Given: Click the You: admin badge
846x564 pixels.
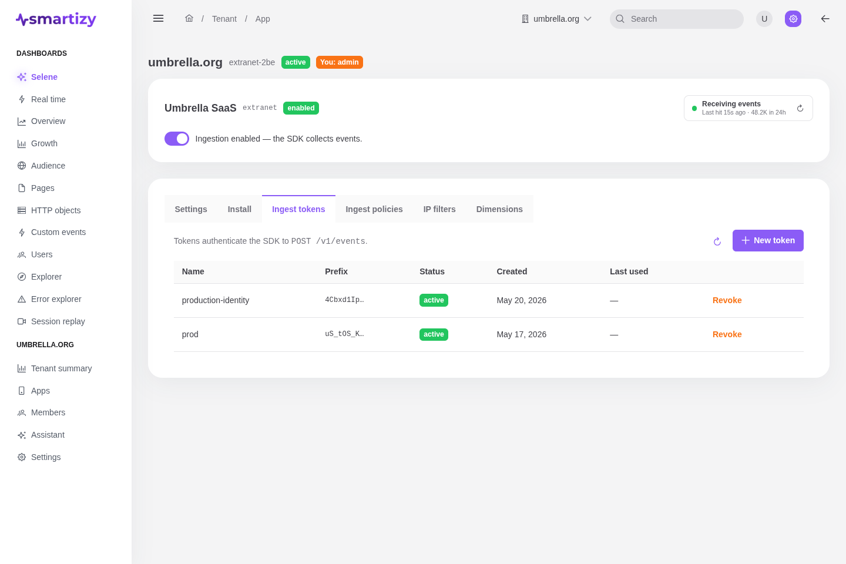Looking at the screenshot, I should 340,62.
